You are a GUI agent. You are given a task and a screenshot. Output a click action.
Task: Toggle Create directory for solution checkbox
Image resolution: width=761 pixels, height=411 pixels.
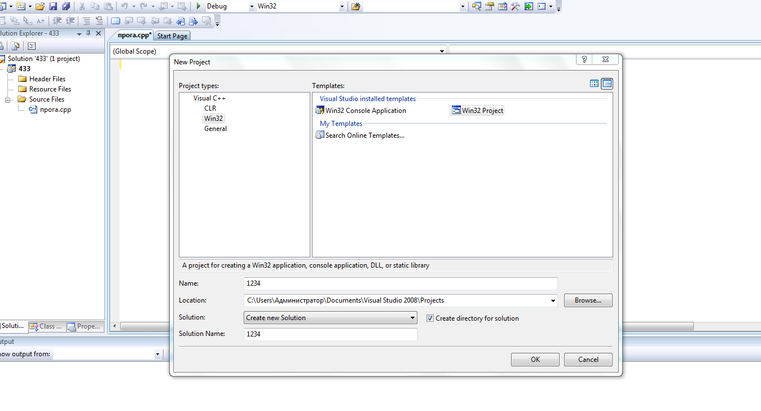pos(430,318)
